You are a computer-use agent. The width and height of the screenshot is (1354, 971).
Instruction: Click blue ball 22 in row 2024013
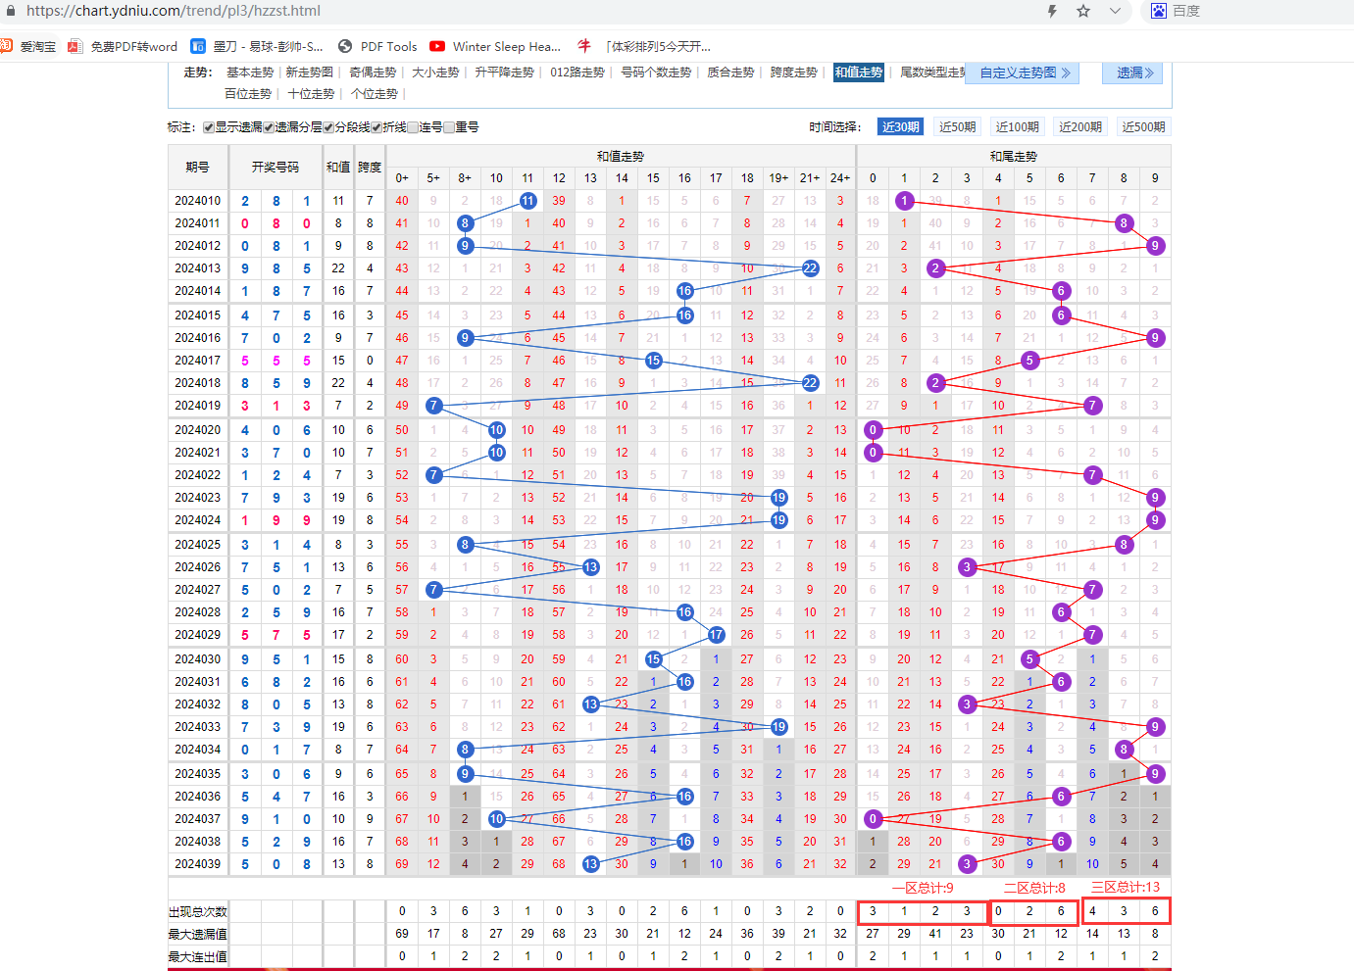pyautogui.click(x=810, y=268)
